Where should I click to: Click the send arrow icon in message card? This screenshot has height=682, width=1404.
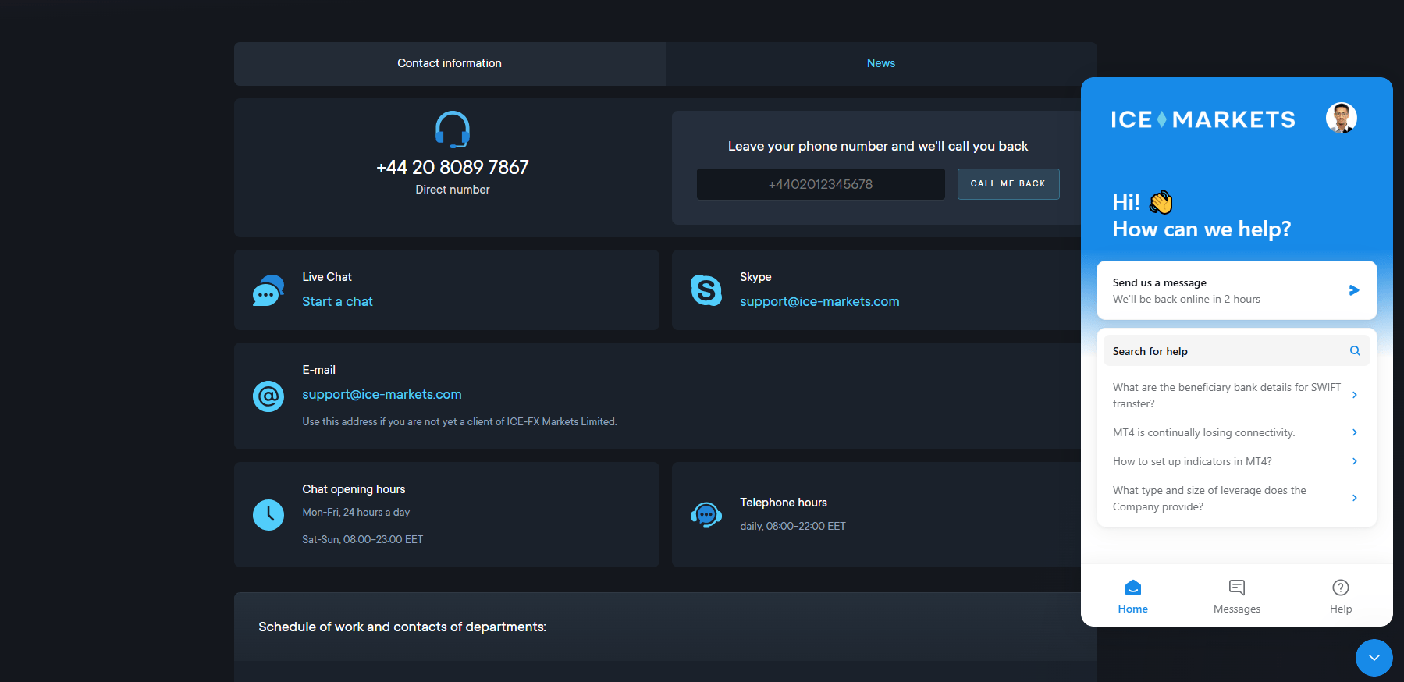[1354, 290]
